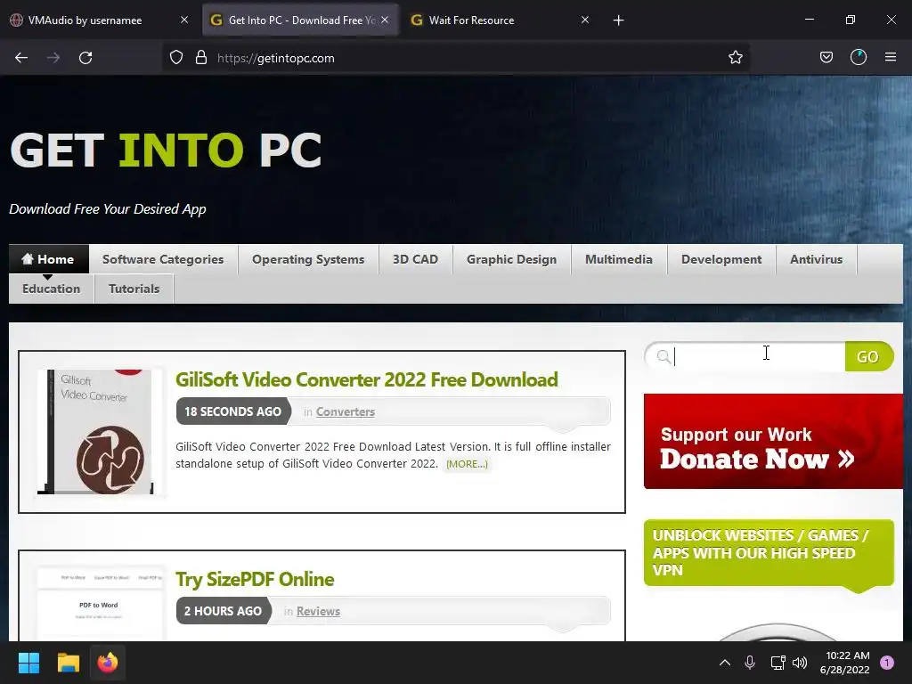Open the Firefox account circle icon

pyautogui.click(x=859, y=58)
